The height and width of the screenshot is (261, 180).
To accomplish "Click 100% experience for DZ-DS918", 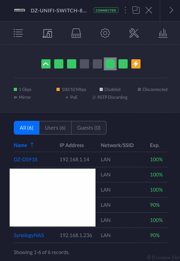I will coord(157,159).
